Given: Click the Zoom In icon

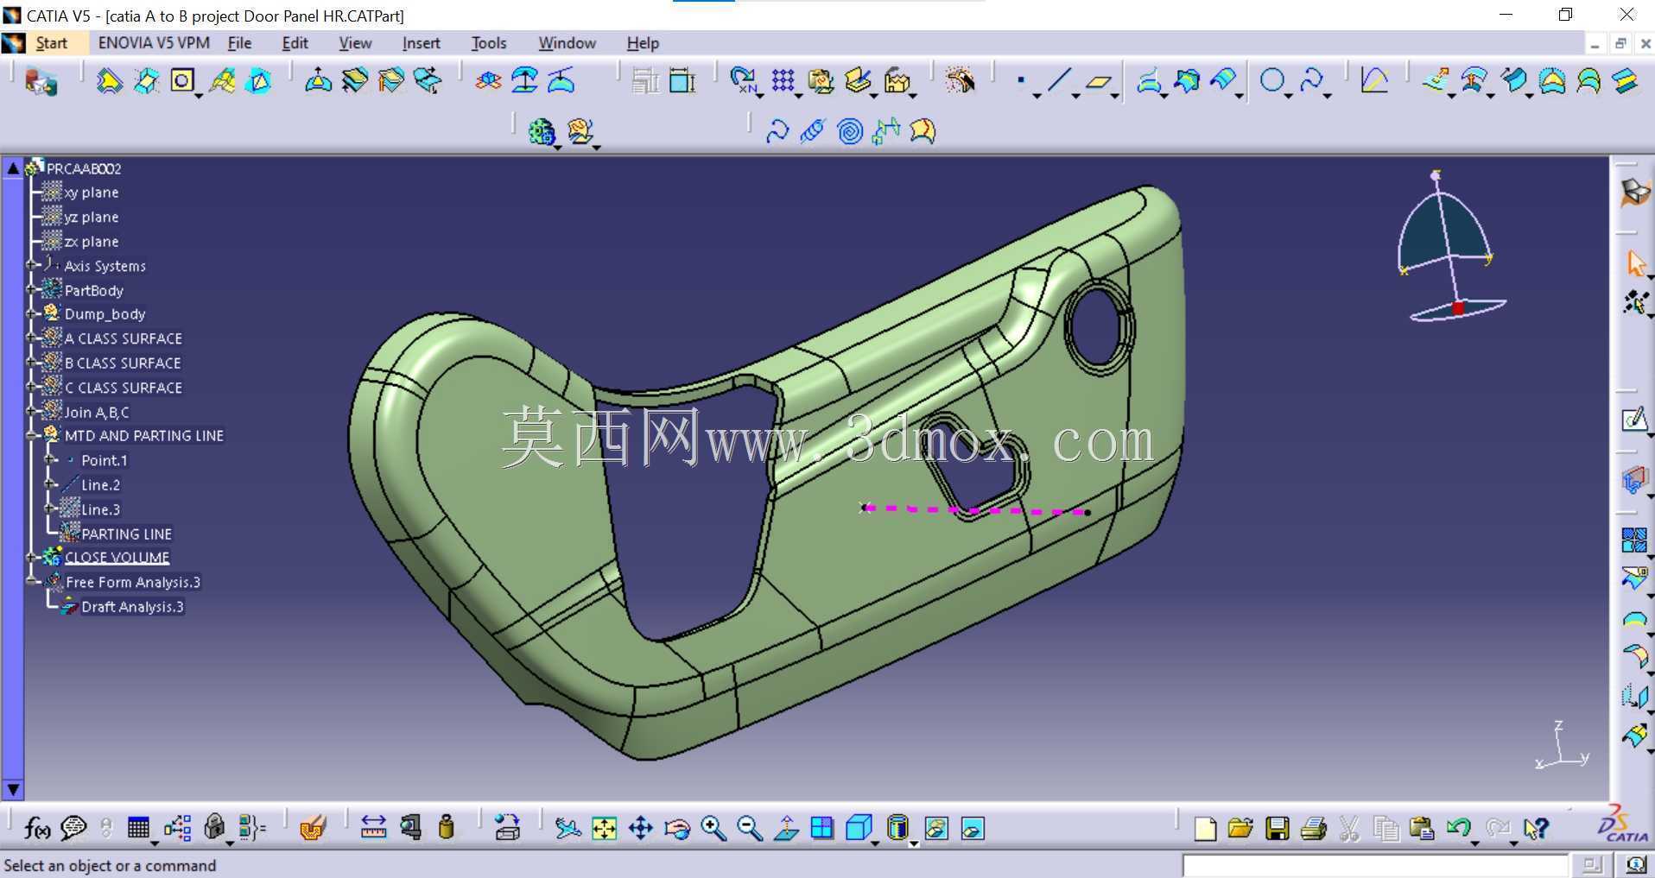Looking at the screenshot, I should click(x=713, y=829).
